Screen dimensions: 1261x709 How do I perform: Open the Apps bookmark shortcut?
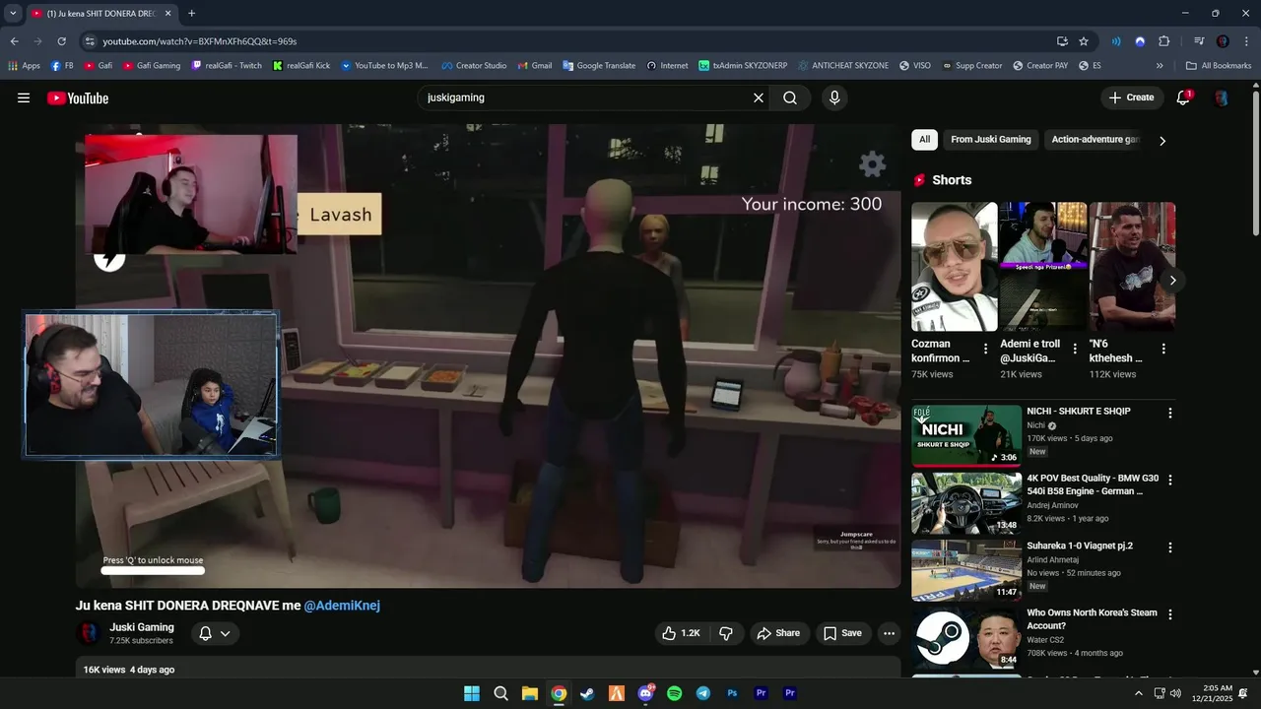pos(24,66)
